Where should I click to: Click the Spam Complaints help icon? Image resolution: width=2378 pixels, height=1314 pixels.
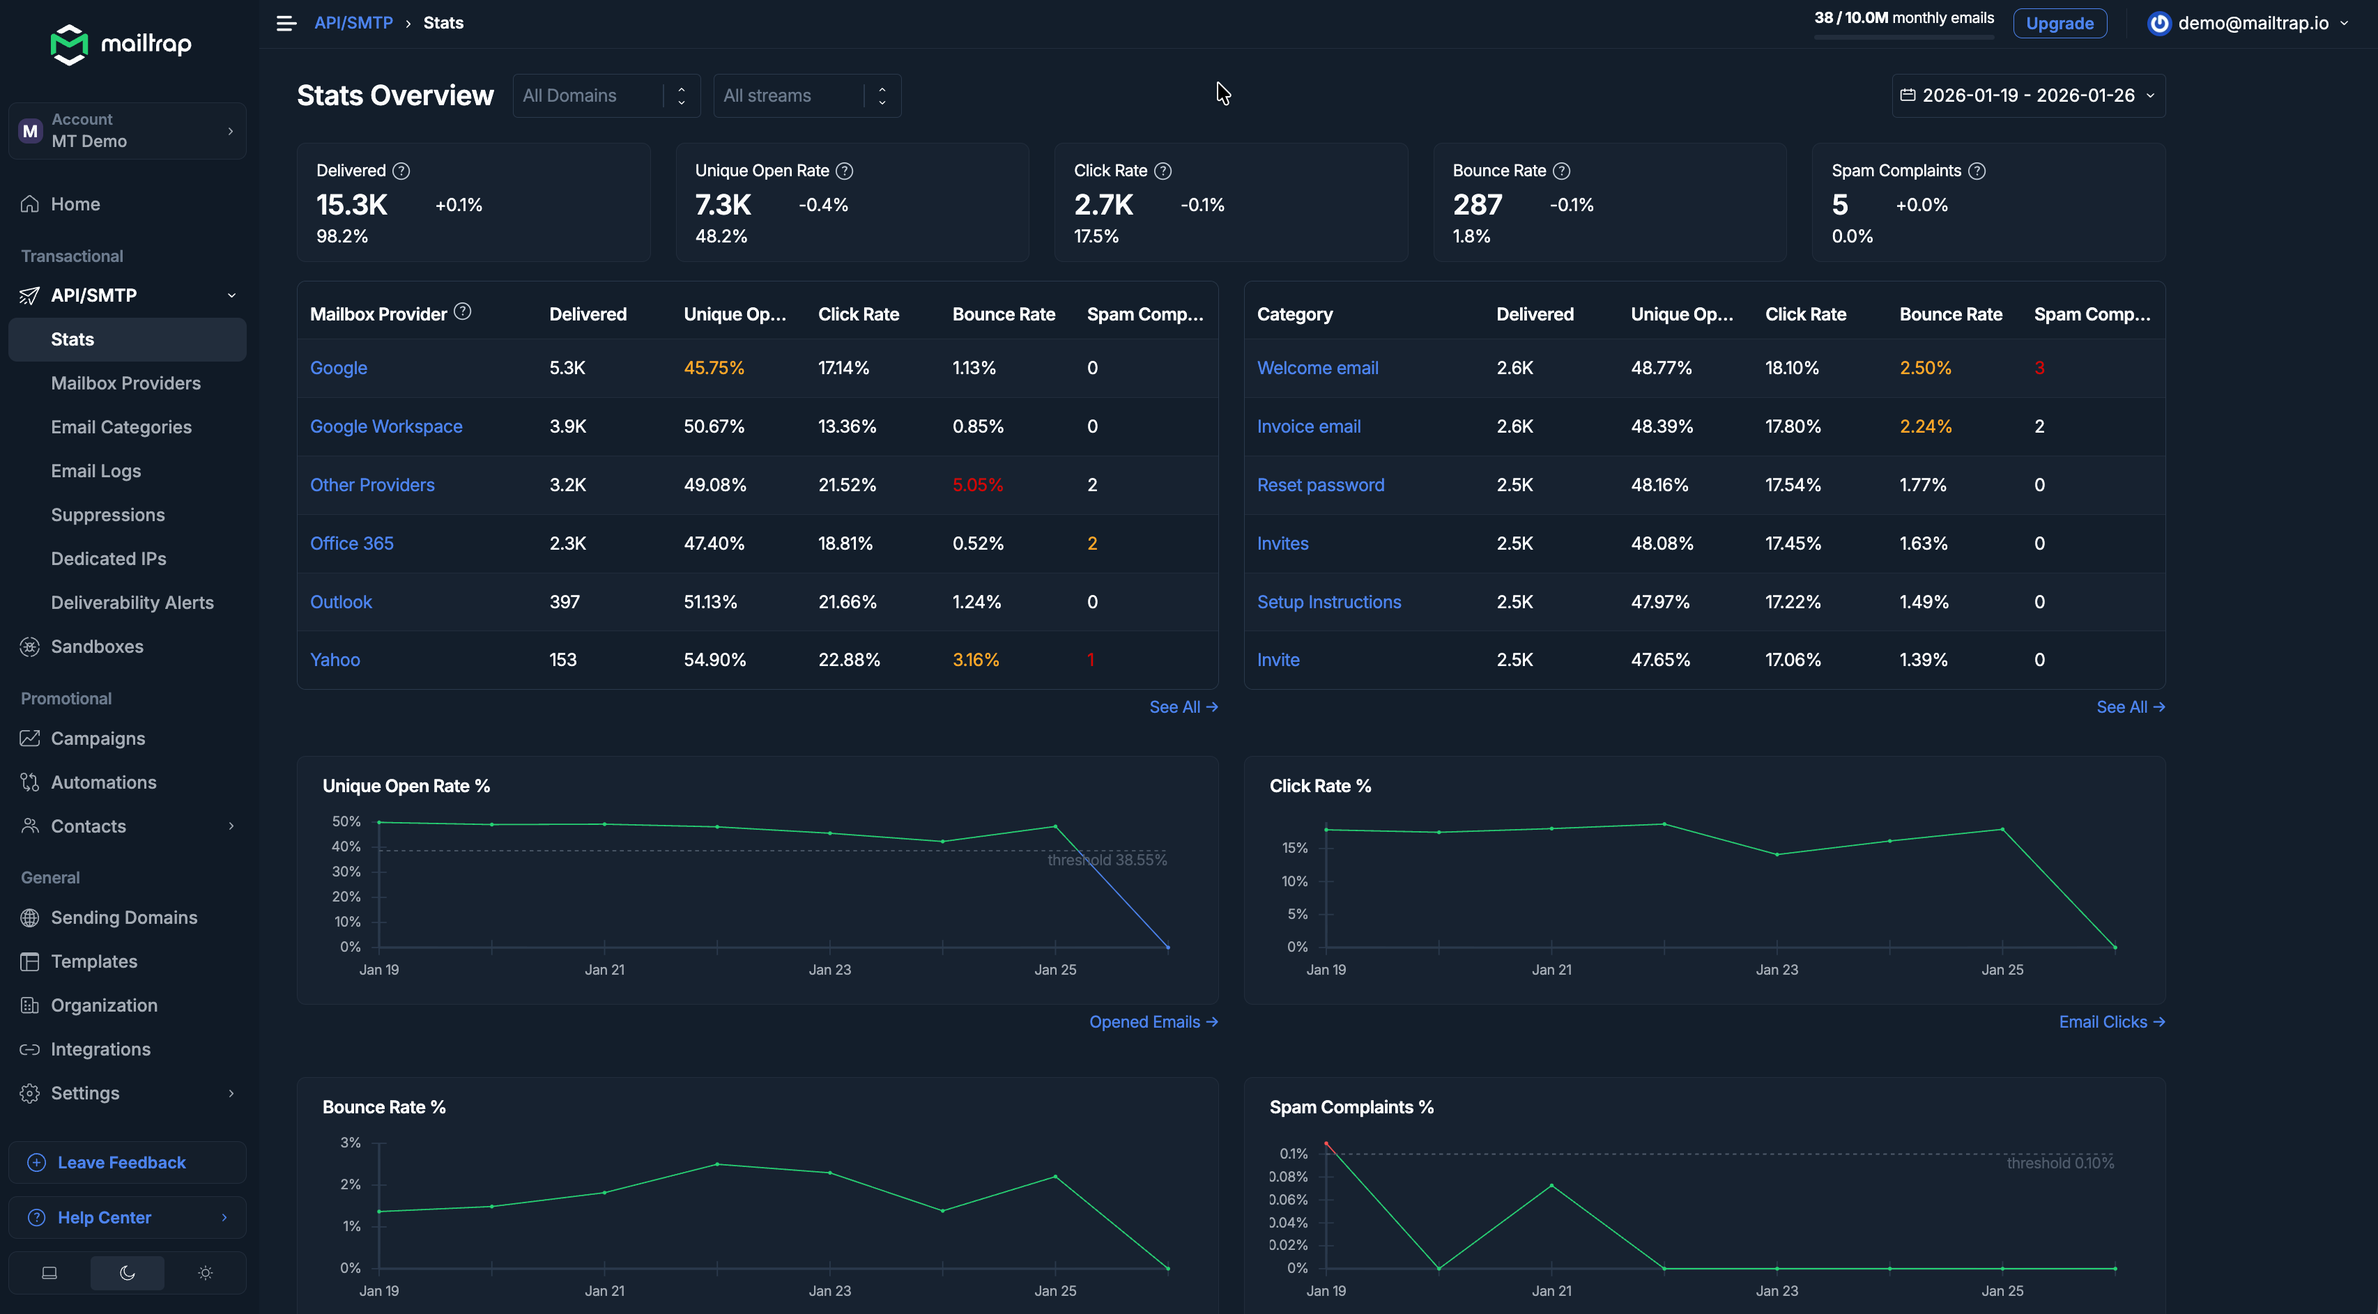(x=1977, y=171)
